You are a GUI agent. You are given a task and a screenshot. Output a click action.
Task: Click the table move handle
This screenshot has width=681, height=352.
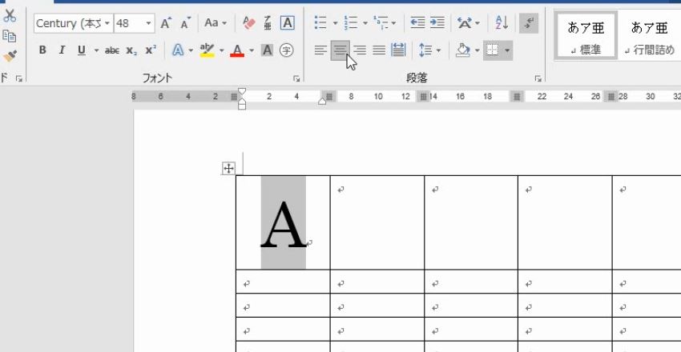point(228,168)
